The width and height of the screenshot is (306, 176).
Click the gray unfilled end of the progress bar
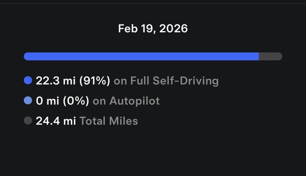(271, 56)
